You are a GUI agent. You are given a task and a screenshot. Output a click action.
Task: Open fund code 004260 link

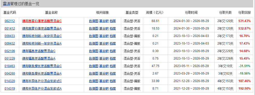(10, 74)
